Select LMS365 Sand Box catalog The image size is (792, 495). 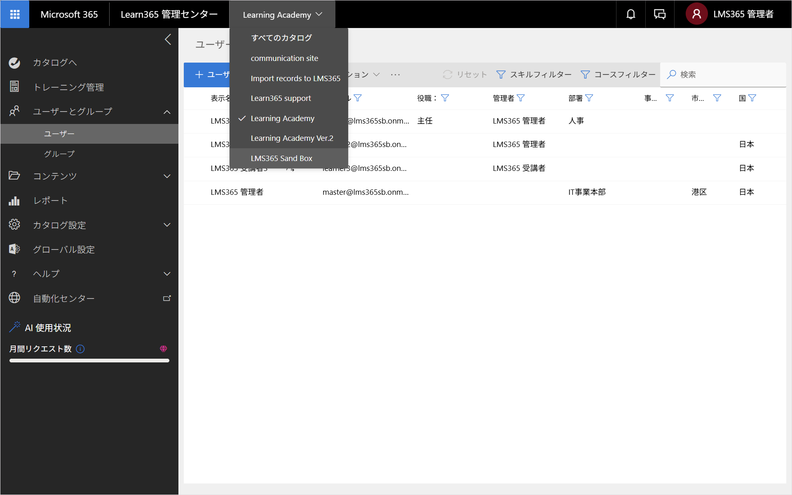(289, 158)
